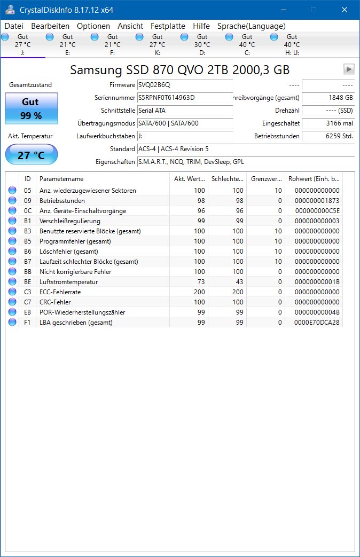The height and width of the screenshot is (557, 360).
Task: Click status orb of attribute B3 row
Action: (12, 231)
